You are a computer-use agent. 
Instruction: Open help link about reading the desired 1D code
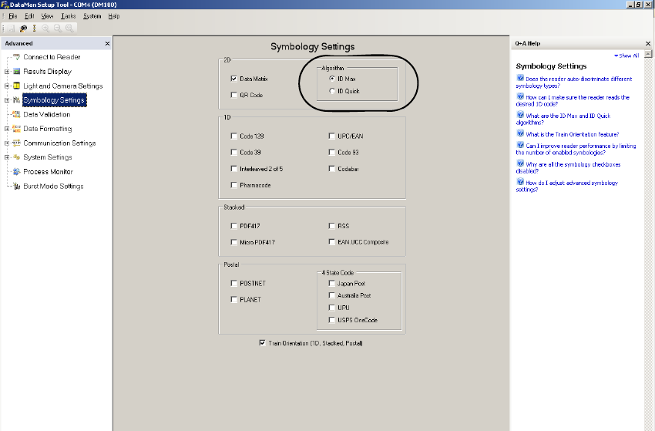point(573,100)
